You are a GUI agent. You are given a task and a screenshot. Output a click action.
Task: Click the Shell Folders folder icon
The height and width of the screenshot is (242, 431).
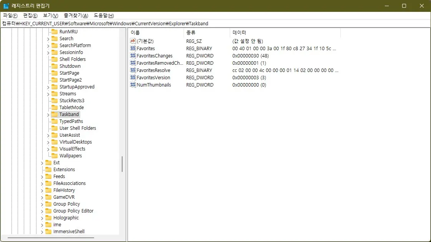(x=55, y=59)
